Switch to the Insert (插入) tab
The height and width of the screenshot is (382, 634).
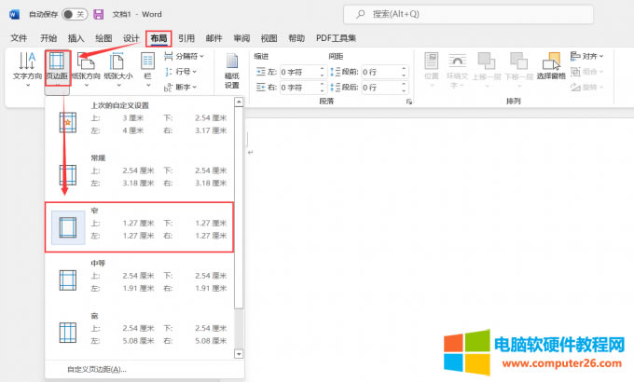point(76,38)
